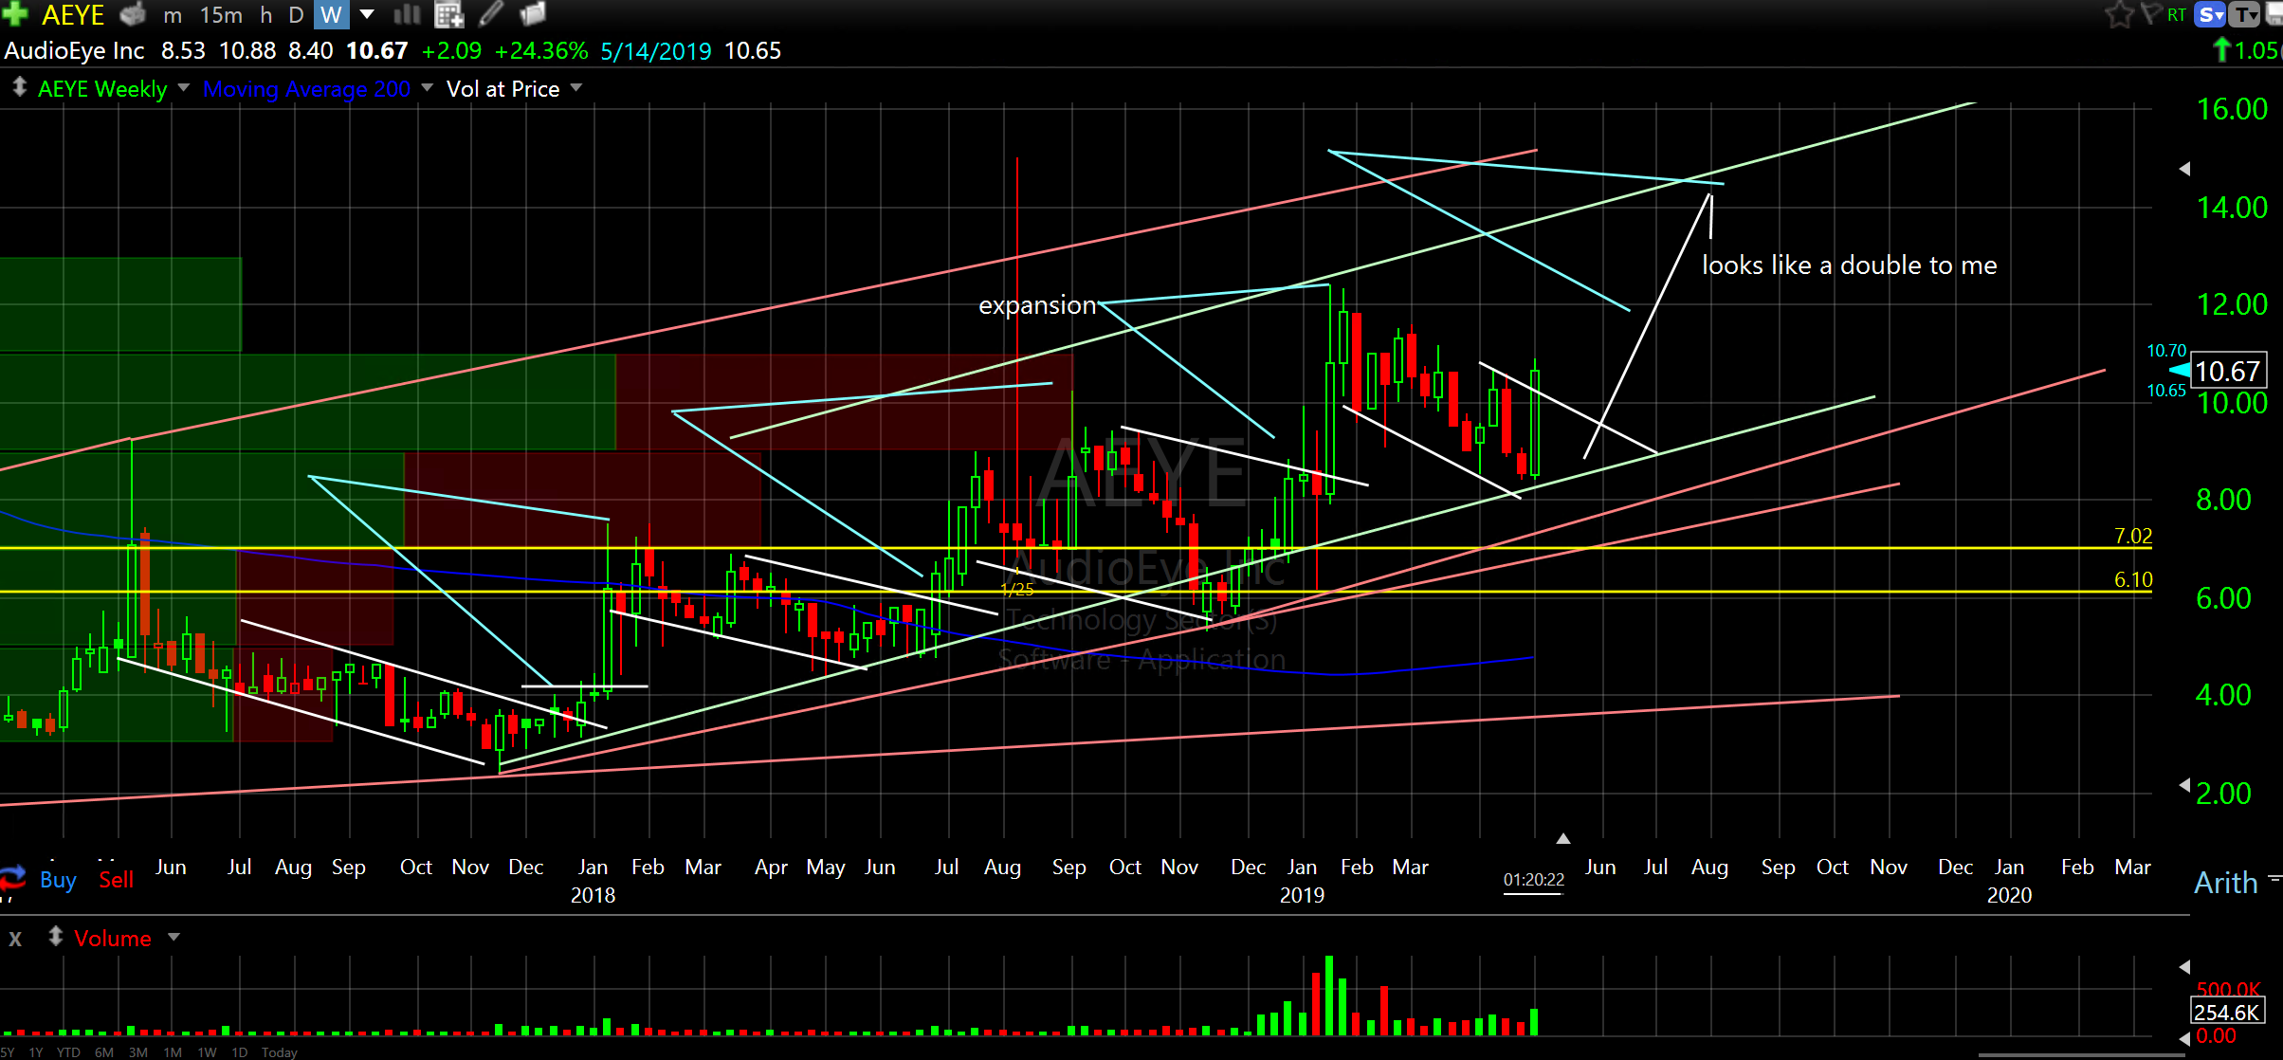Open the chart templates folder icon

[x=534, y=14]
